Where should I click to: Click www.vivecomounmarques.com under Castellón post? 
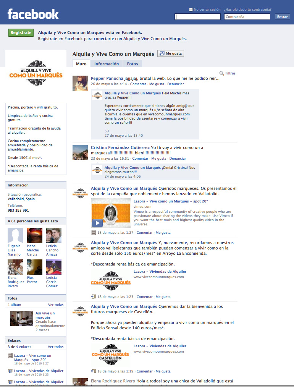pyautogui.click(x=158, y=351)
